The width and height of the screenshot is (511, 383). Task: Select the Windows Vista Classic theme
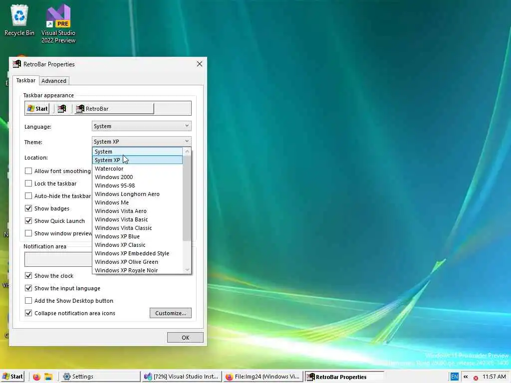138,227
